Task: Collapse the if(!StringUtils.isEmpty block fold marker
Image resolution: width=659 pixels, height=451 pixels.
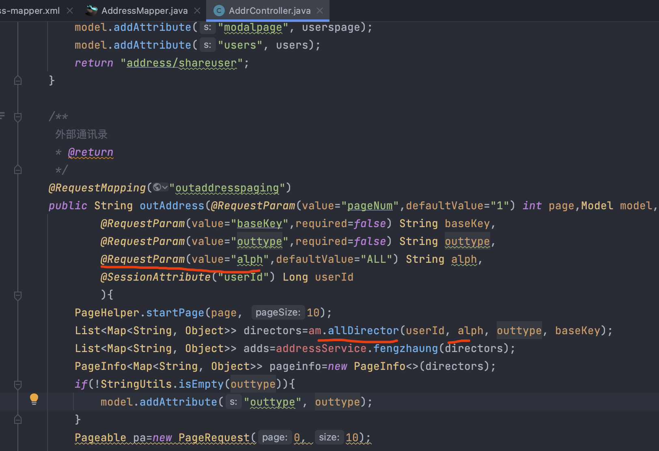Action: (x=18, y=384)
